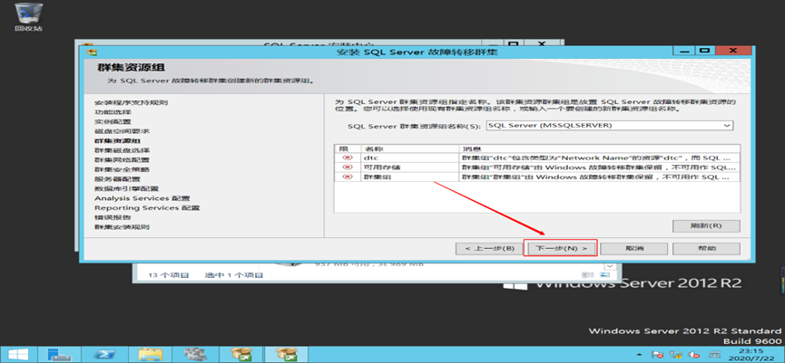Click the 帮助 button

[x=706, y=248]
